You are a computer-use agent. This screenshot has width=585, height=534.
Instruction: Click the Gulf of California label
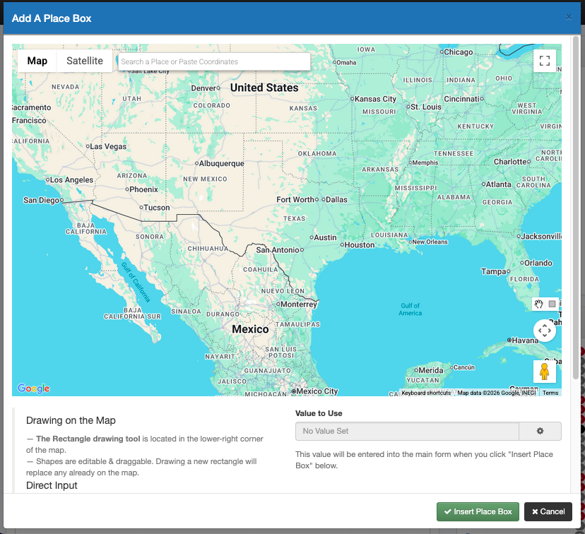pyautogui.click(x=136, y=283)
